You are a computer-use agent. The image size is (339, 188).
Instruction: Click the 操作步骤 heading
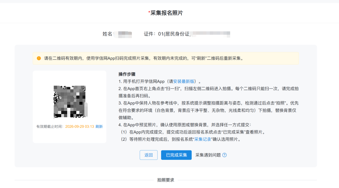pyautogui.click(x=127, y=74)
